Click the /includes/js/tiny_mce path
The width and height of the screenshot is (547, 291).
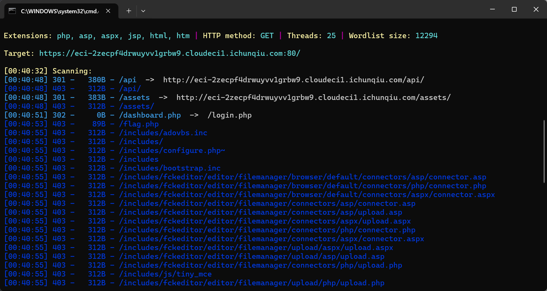pos(165,274)
